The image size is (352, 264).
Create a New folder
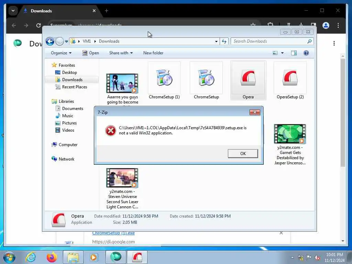[153, 53]
